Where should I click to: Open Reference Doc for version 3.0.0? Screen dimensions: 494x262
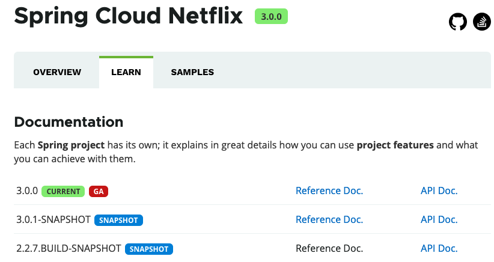(x=329, y=190)
